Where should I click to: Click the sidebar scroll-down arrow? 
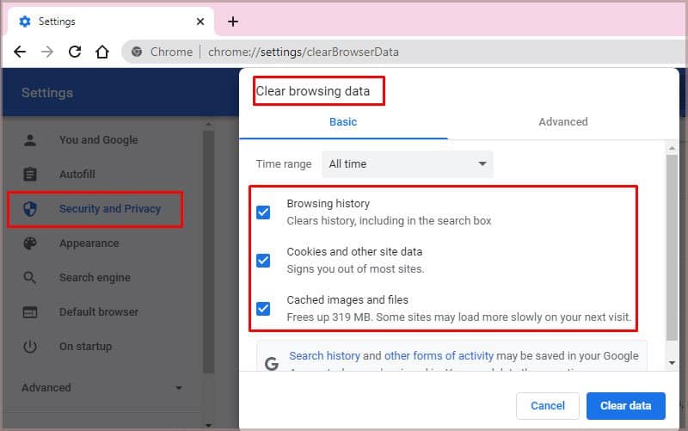[x=208, y=425]
